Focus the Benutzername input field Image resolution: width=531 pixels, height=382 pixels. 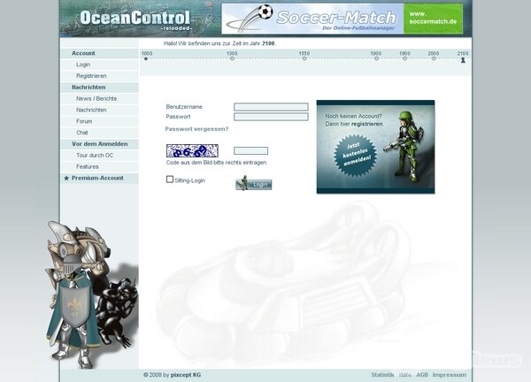click(271, 107)
